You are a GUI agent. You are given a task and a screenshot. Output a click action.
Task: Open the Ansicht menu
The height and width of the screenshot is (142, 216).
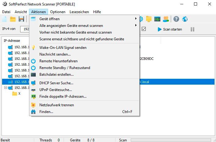(21, 12)
